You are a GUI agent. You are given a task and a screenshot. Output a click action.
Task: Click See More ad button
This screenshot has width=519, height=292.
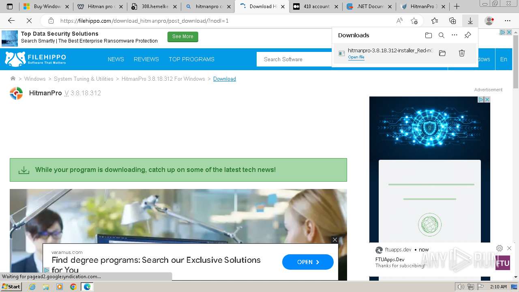pos(183,36)
